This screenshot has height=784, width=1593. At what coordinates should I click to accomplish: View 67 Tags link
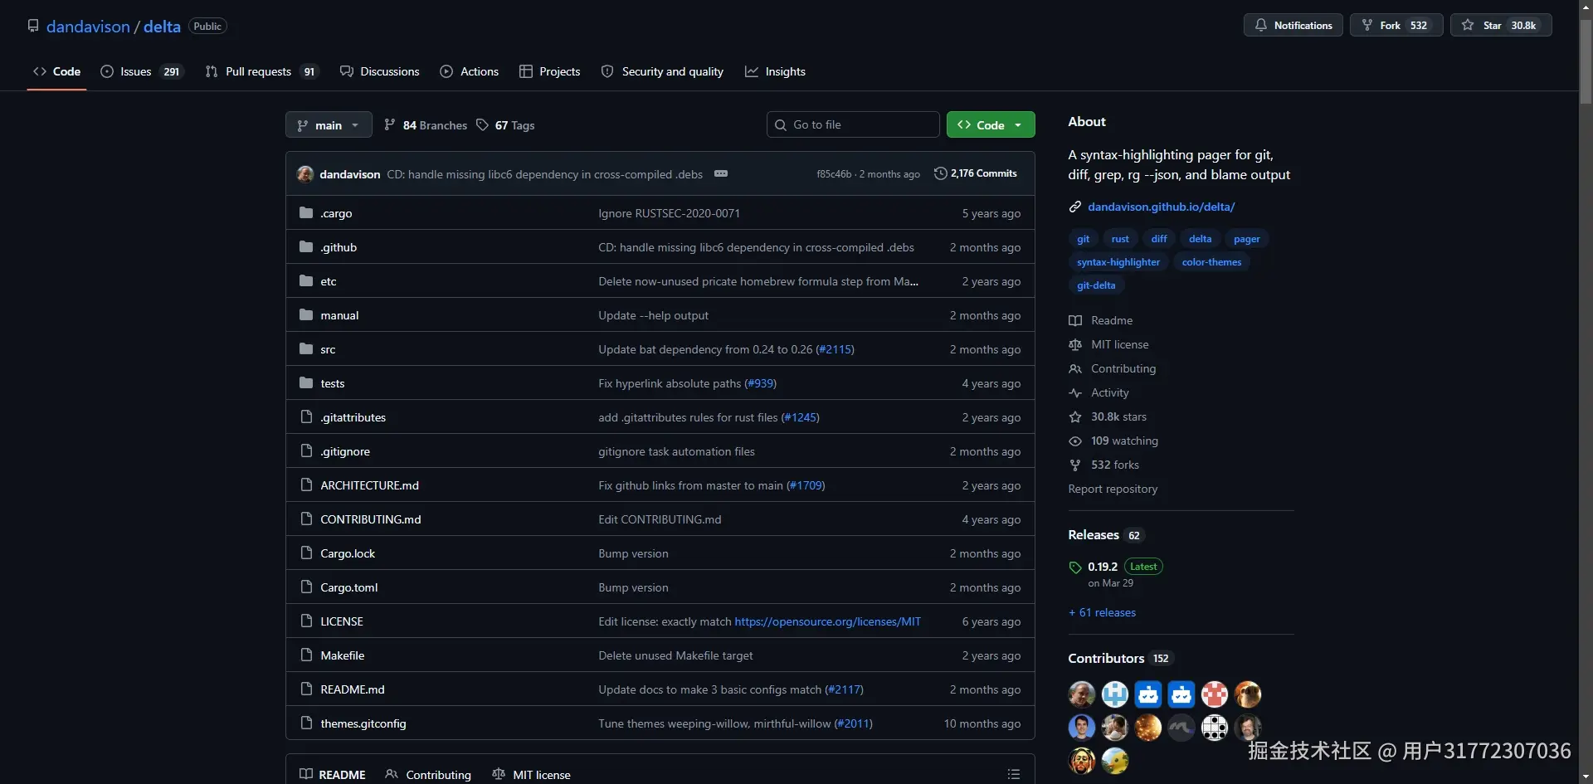pyautogui.click(x=505, y=125)
